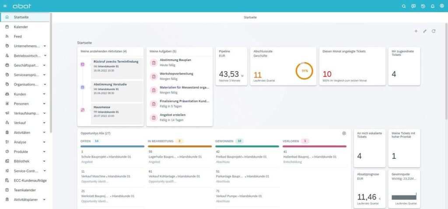Click the 91% Abschlussrate ring chart
Viewport: 448px width, 209px height.
304,71
